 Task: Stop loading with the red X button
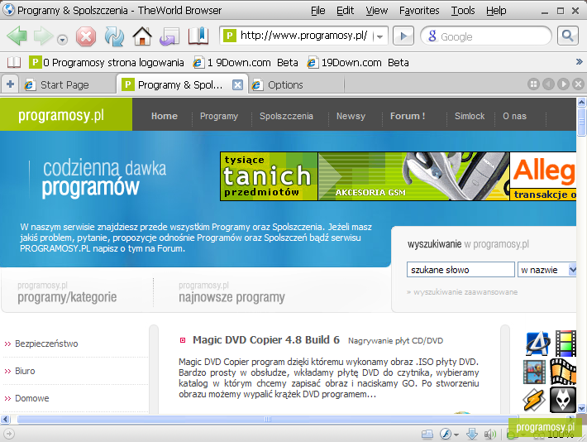tap(86, 36)
